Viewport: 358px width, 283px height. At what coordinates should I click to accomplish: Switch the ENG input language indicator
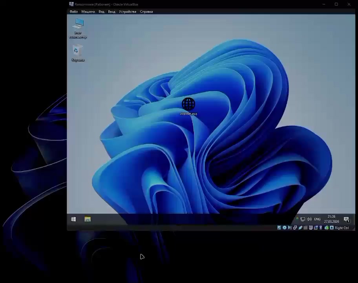[x=317, y=219]
